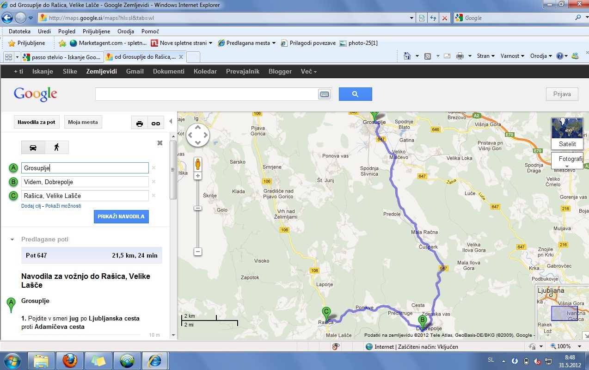Open the IE Quick Tabs button
The width and height of the screenshot is (589, 370).
(x=9, y=57)
